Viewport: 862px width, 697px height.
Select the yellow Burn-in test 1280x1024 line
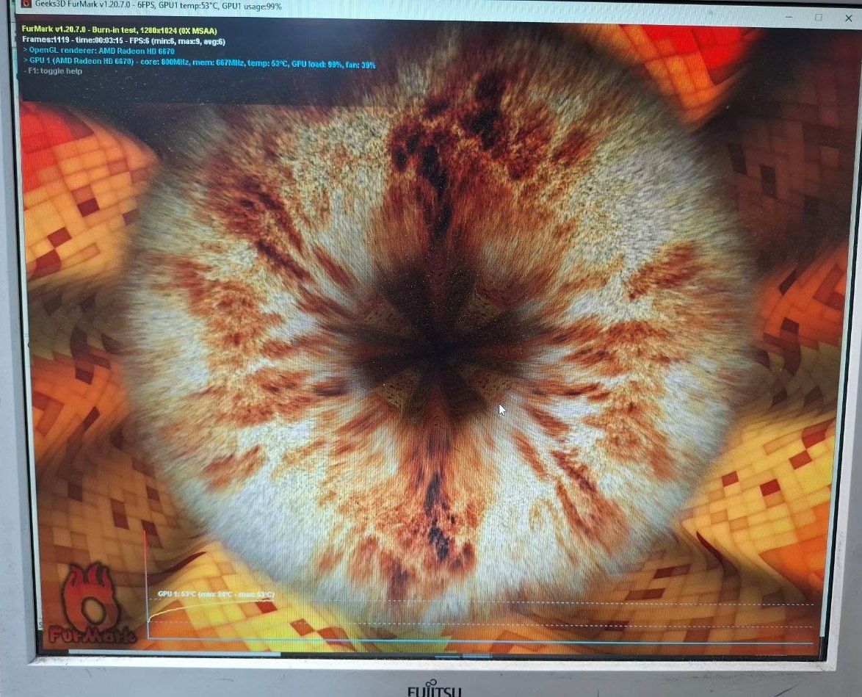click(119, 30)
